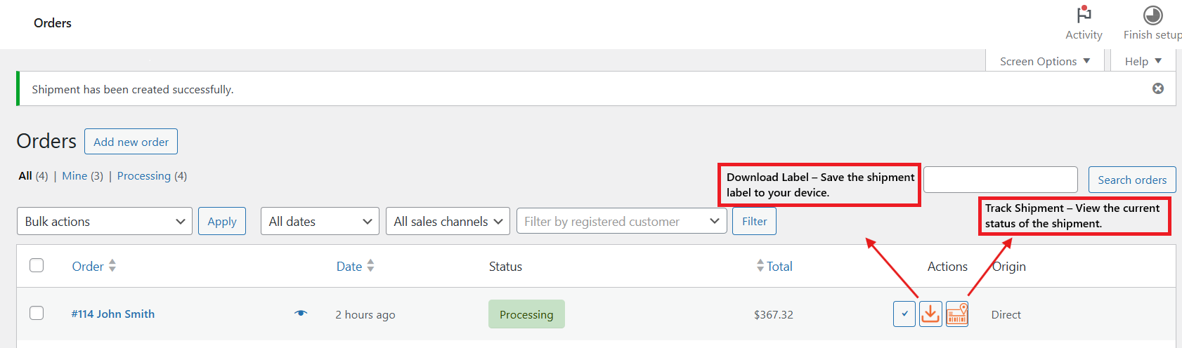Select the checkbox for order #114
The image size is (1182, 348).
click(37, 313)
